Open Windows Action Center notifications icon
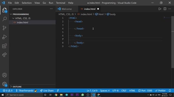174x97 pixels. coord(170,95)
